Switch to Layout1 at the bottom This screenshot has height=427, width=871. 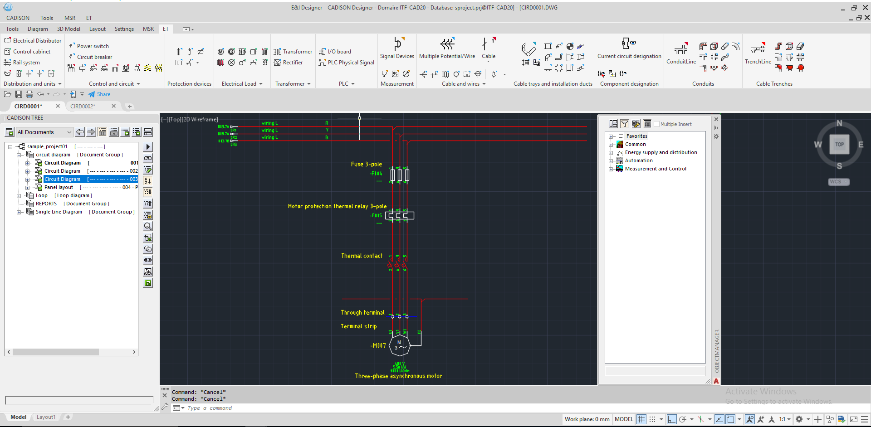(46, 417)
